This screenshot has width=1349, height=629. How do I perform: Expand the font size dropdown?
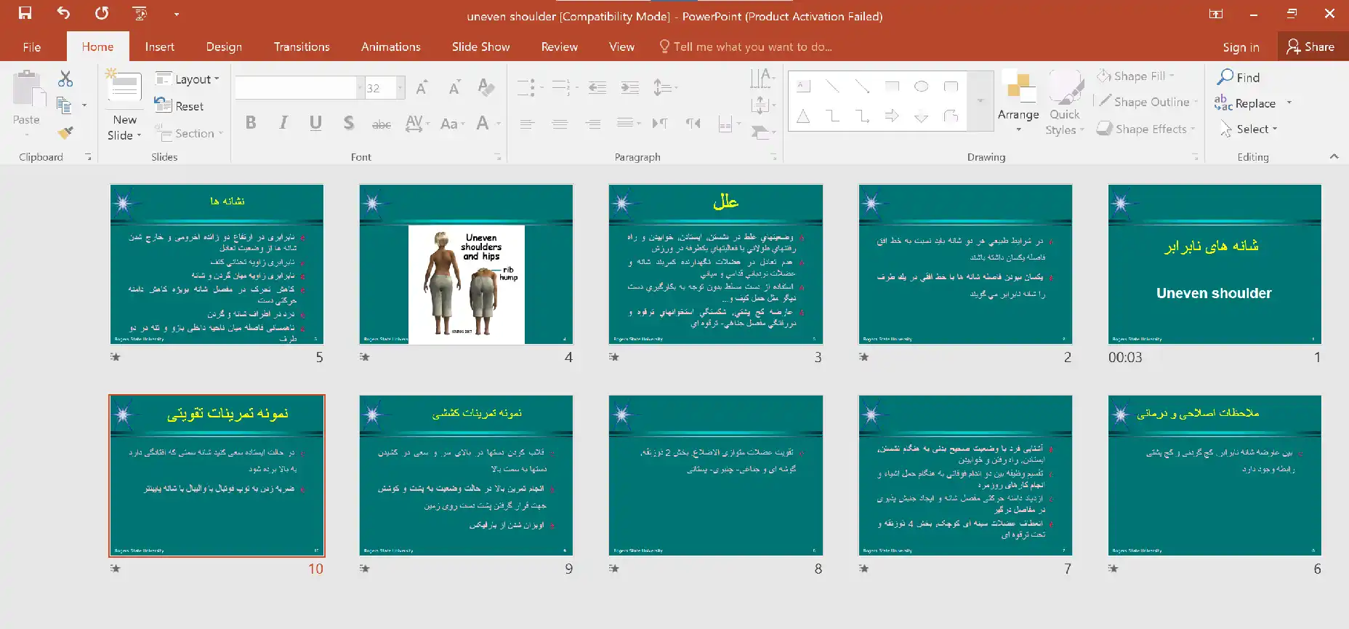coord(400,88)
